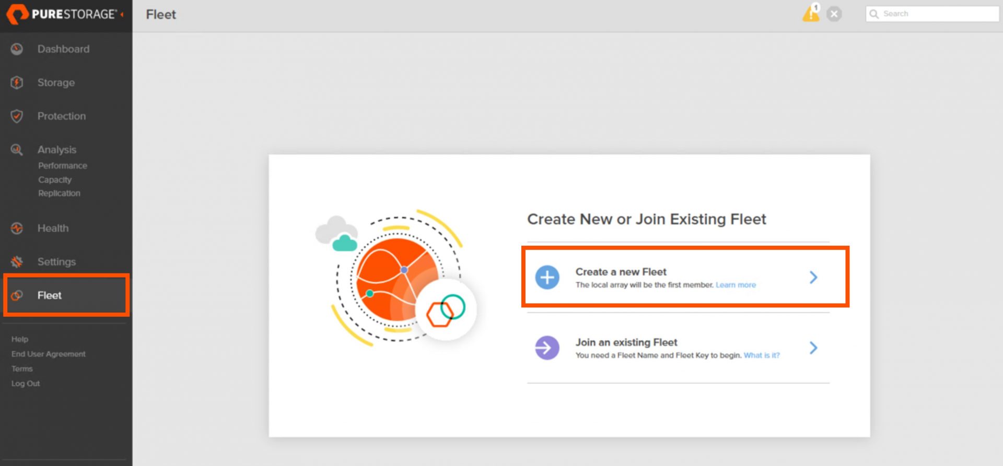Click the Analysis magnifier icon
The width and height of the screenshot is (1003, 466).
click(17, 150)
